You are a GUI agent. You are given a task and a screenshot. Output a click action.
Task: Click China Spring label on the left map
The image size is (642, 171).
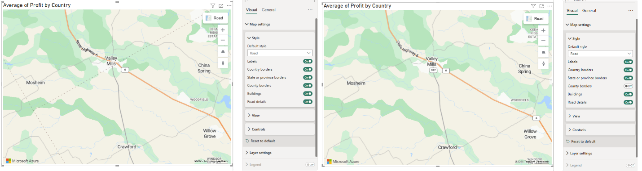[x=204, y=68]
